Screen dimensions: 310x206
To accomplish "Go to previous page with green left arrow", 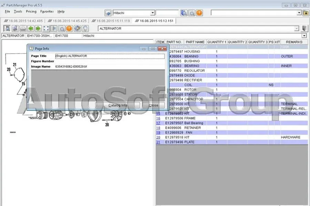I will pyautogui.click(x=31, y=28).
